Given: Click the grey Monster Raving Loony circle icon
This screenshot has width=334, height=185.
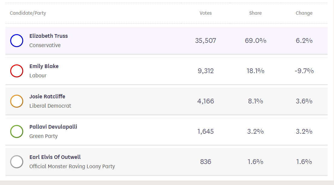Looking at the screenshot, I should (x=17, y=162).
